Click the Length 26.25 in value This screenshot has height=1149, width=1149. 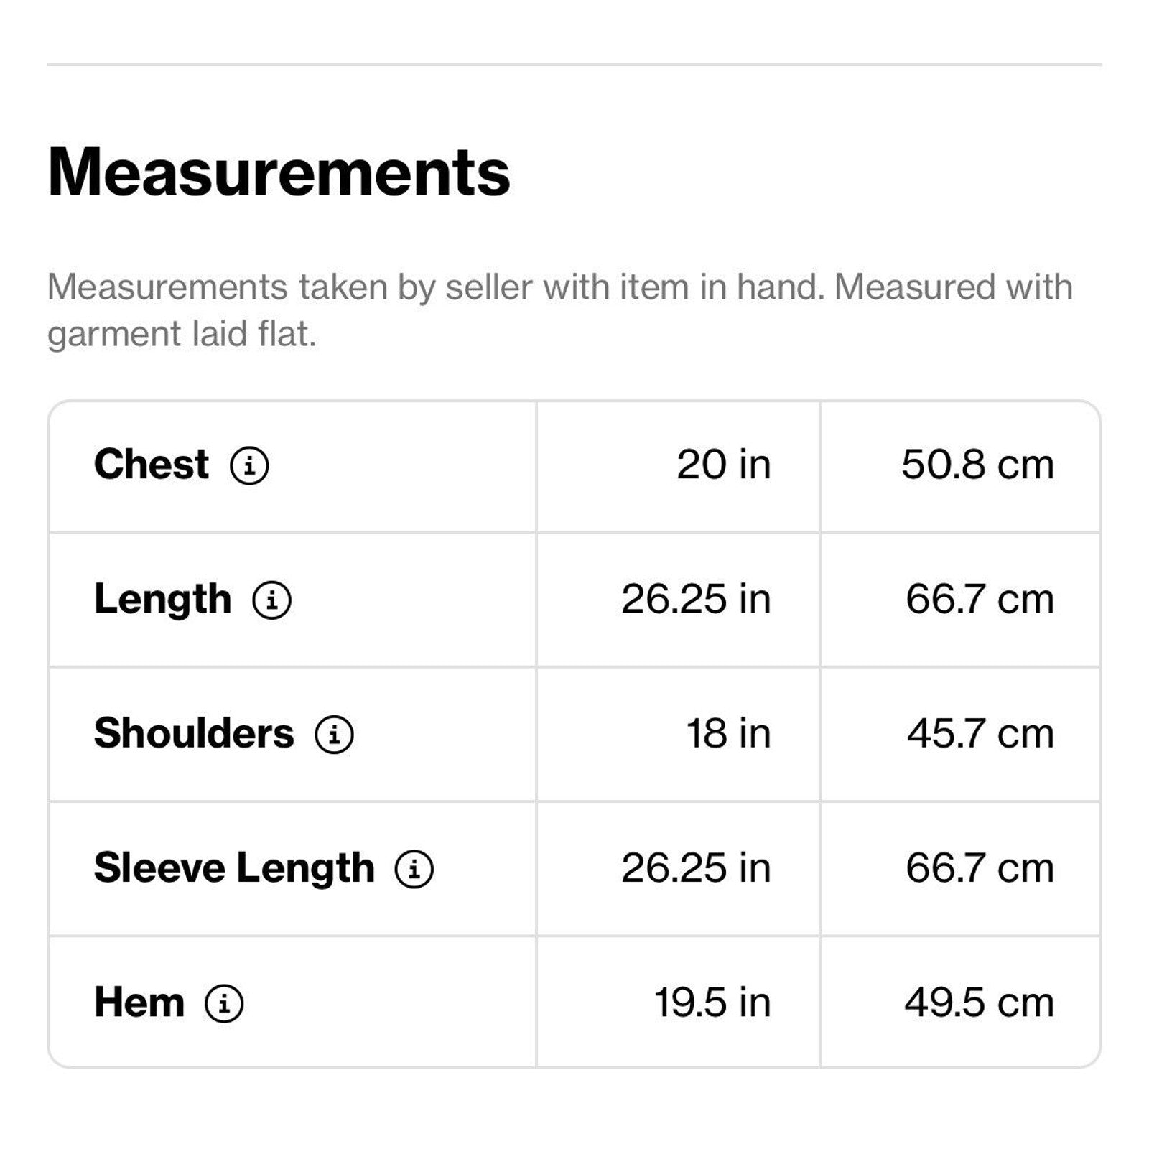coord(696,599)
